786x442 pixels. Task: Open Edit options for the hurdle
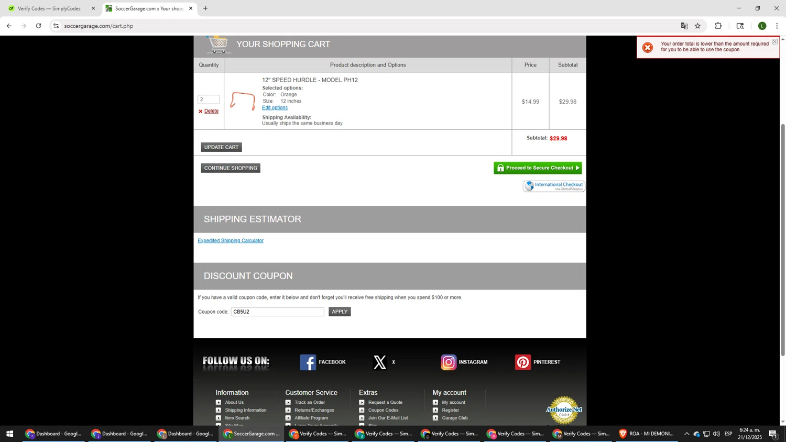click(x=275, y=108)
